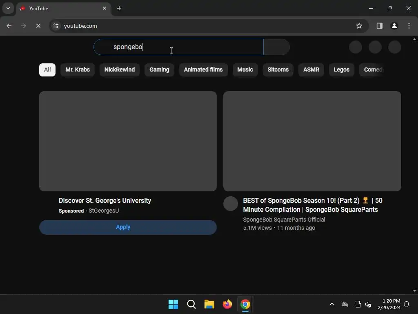Filter by Comedy chip

[372, 70]
